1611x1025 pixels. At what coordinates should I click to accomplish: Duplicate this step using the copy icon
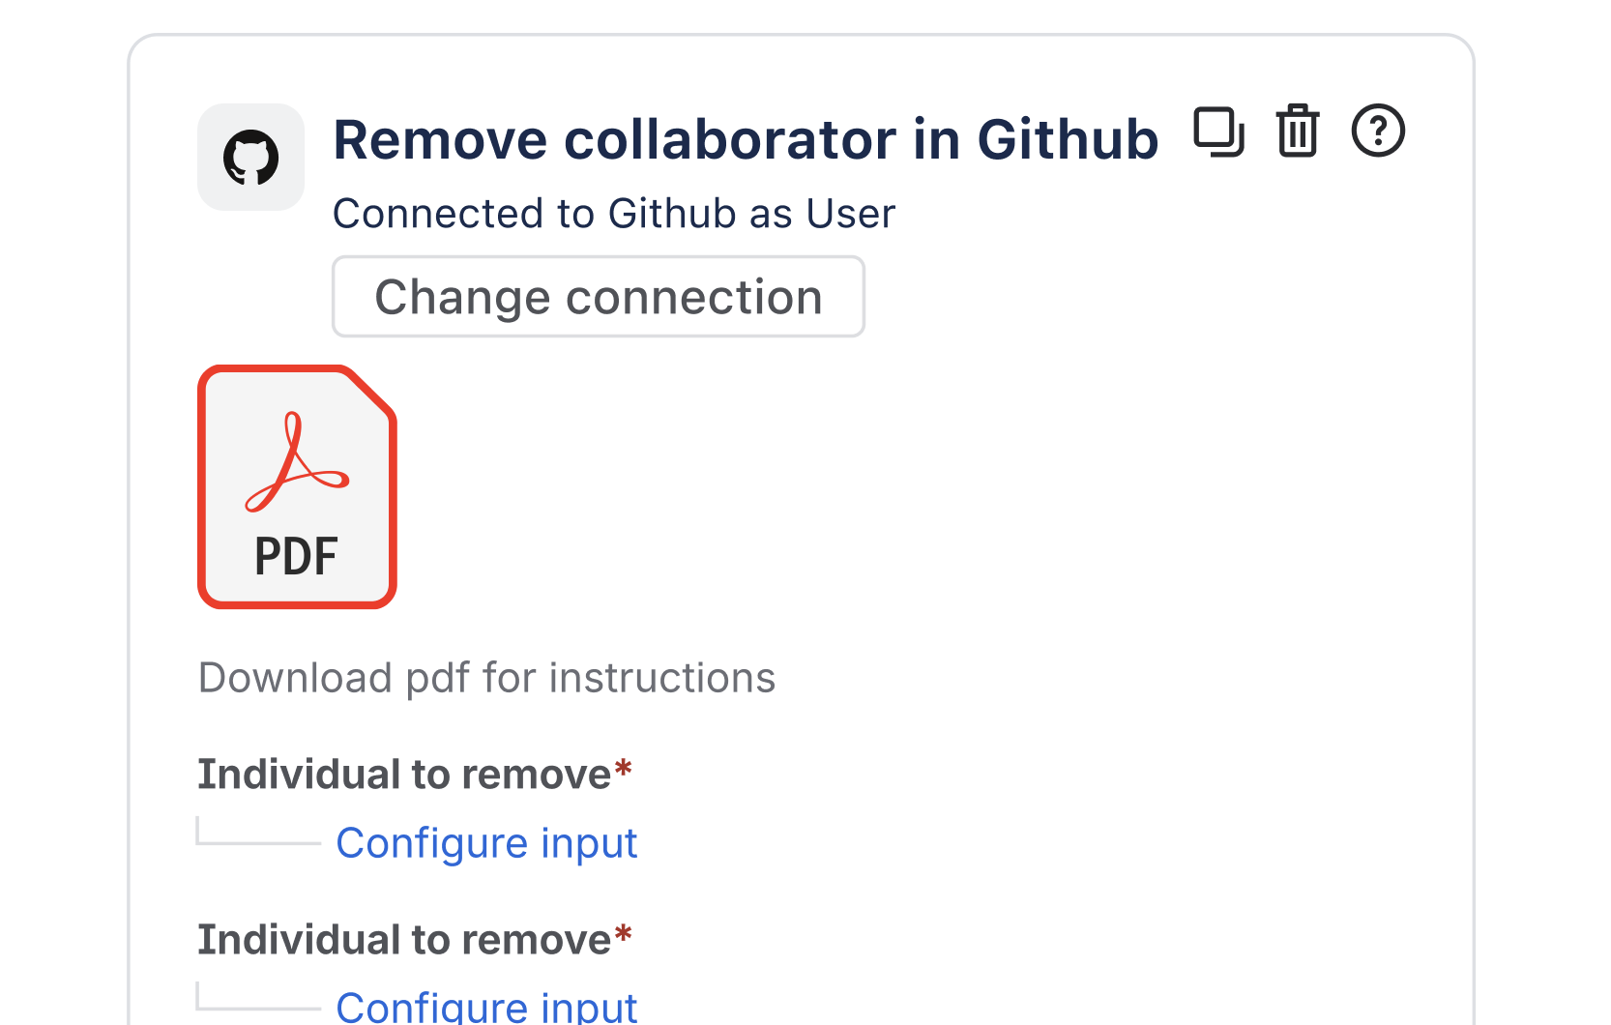[x=1218, y=132]
